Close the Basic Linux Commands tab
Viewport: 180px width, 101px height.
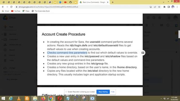point(108,2)
